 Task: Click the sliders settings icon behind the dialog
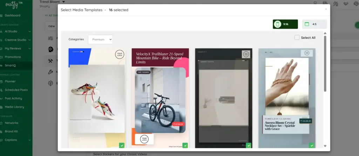[50, 38]
